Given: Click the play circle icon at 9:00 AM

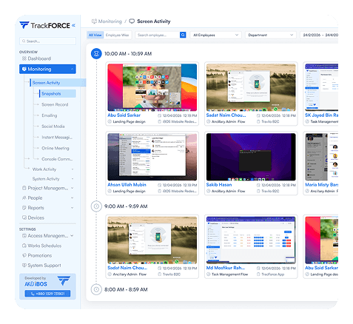Looking at the screenshot, I should point(96,206).
